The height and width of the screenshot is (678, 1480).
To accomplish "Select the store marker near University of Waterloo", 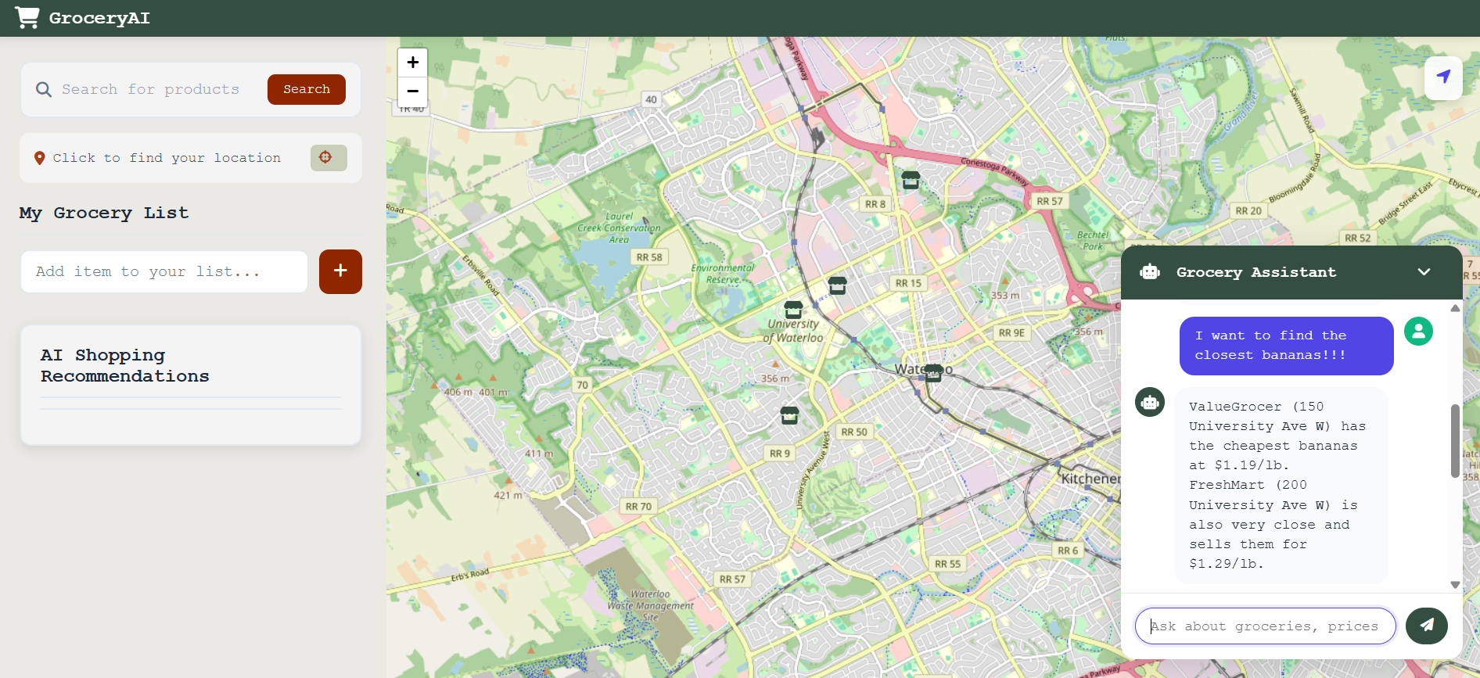I will coord(793,310).
